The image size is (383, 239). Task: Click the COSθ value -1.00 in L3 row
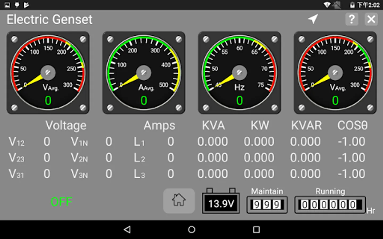(352, 174)
